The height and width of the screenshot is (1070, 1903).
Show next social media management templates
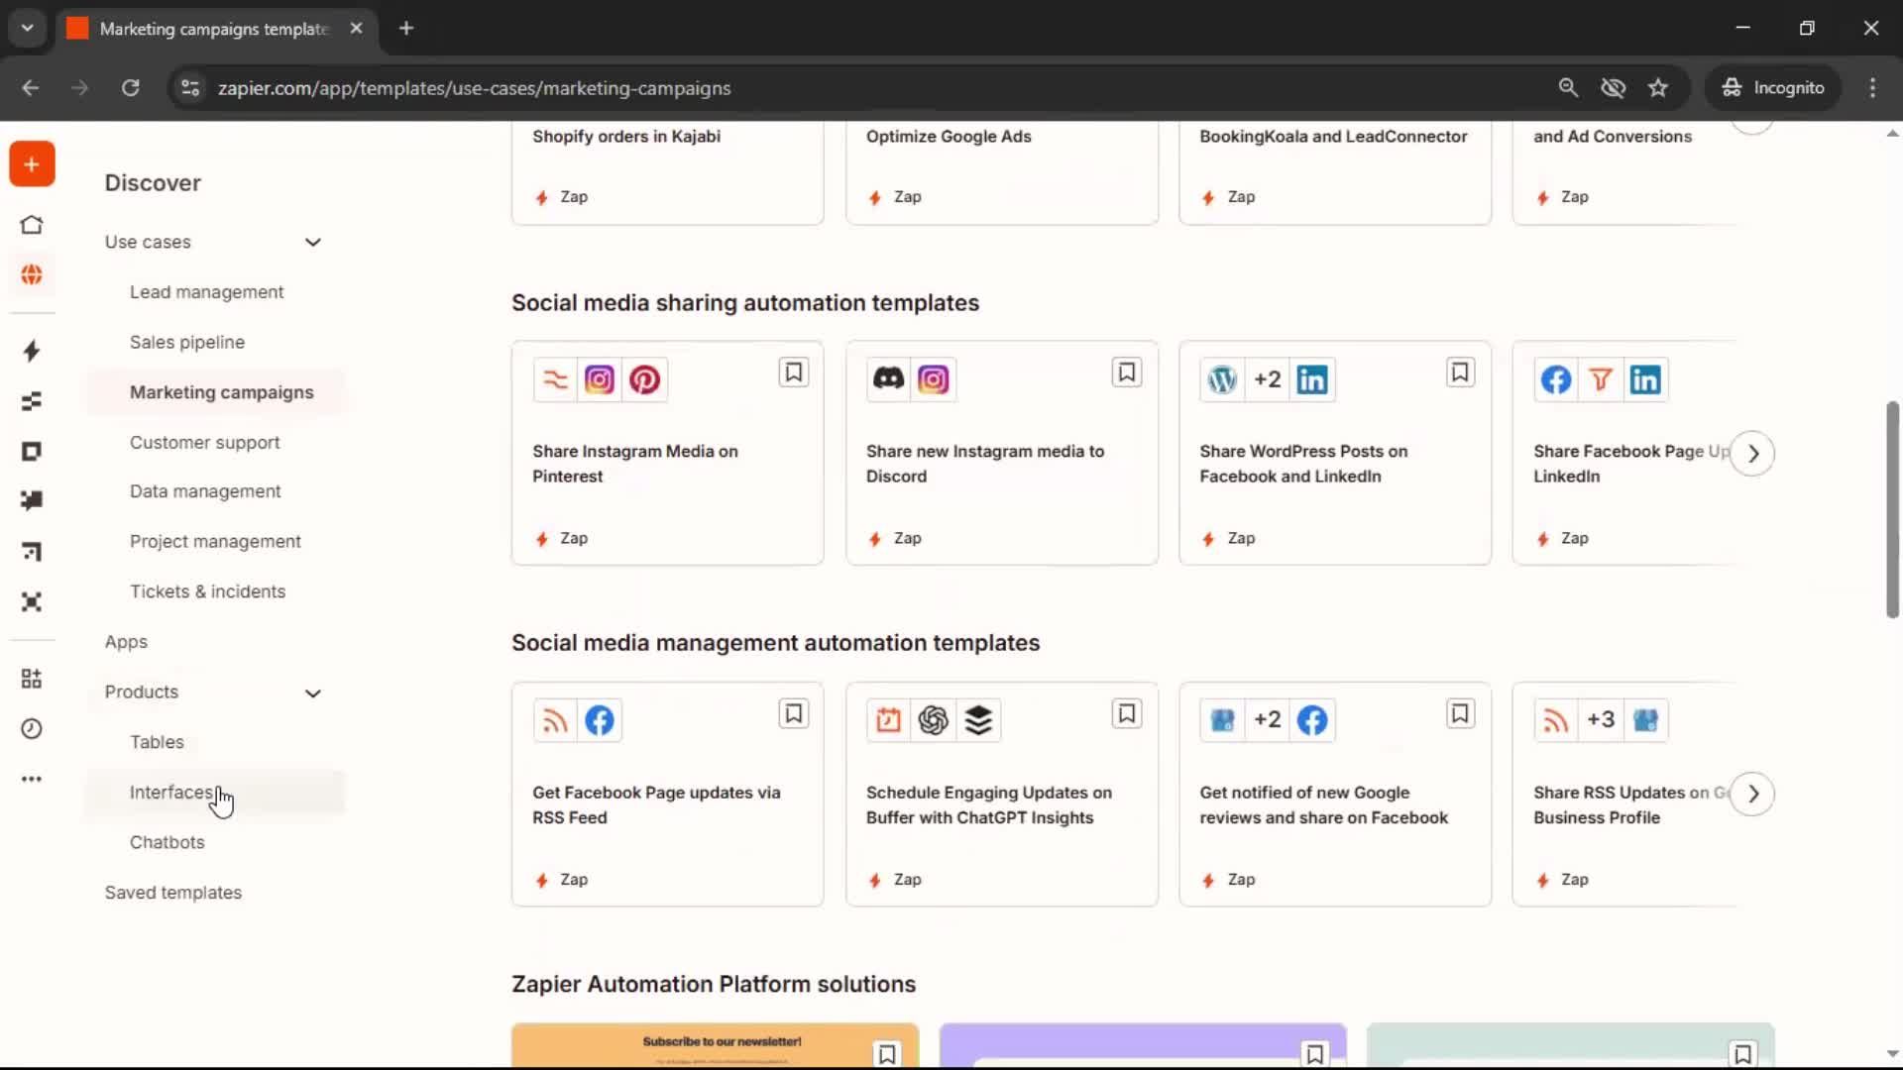coord(1752,795)
